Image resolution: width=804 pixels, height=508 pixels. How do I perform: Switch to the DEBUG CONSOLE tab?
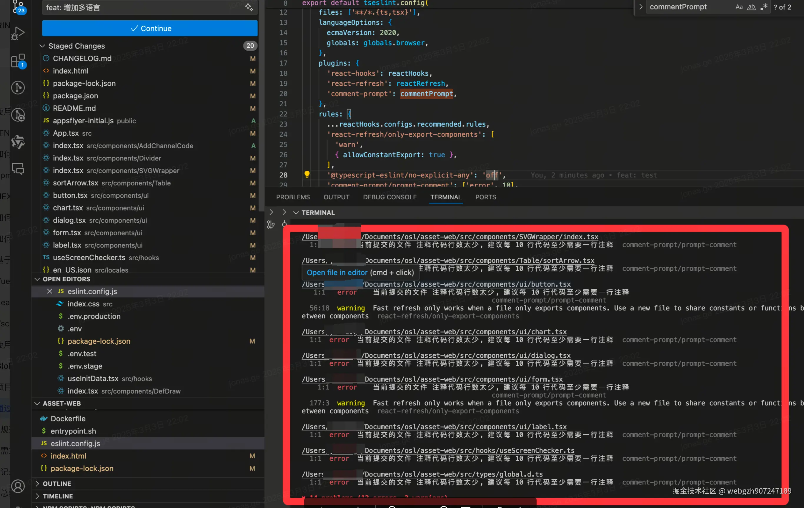click(390, 197)
